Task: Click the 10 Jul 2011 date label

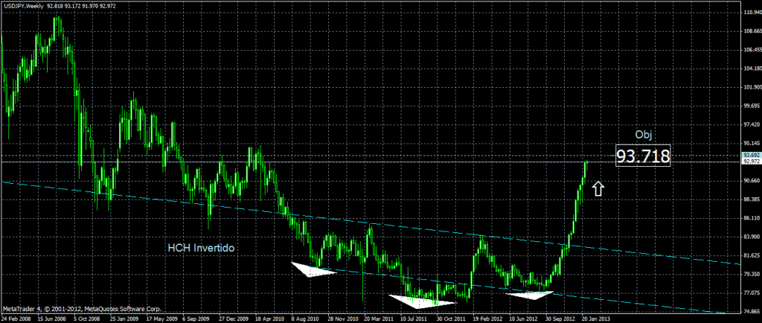Action: (414, 319)
